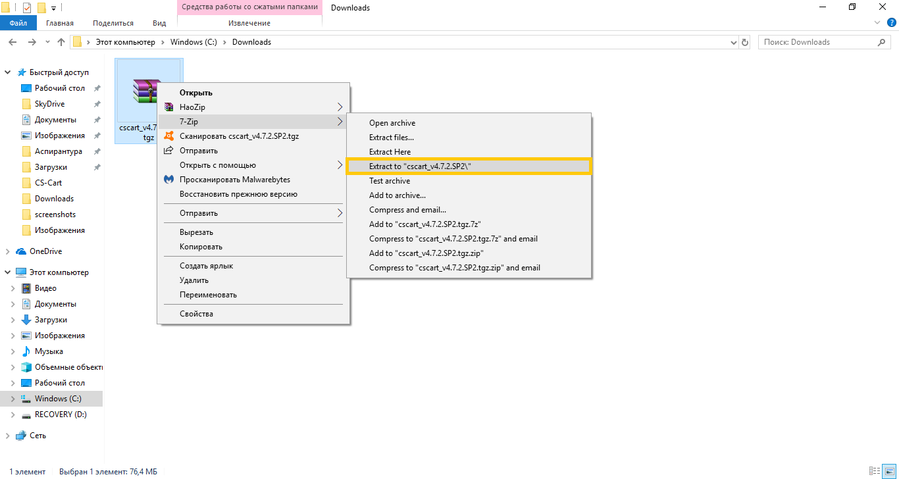Choose Переименовать in context menu
This screenshot has width=899, height=479.
(x=252, y=295)
